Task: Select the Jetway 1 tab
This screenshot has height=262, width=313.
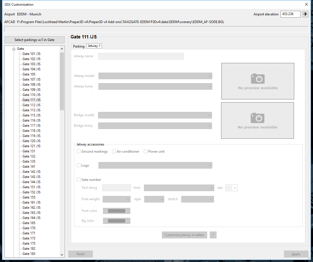Action: 94,46
